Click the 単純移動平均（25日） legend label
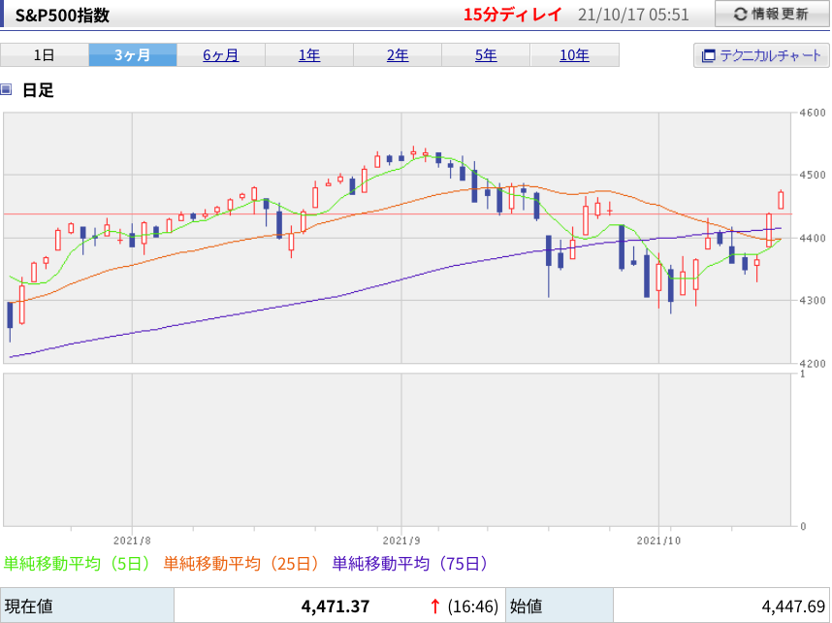This screenshot has width=832, height=623. (241, 564)
